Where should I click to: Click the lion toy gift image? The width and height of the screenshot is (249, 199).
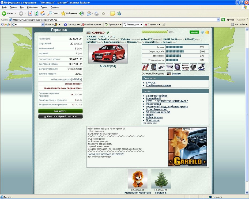point(138,179)
